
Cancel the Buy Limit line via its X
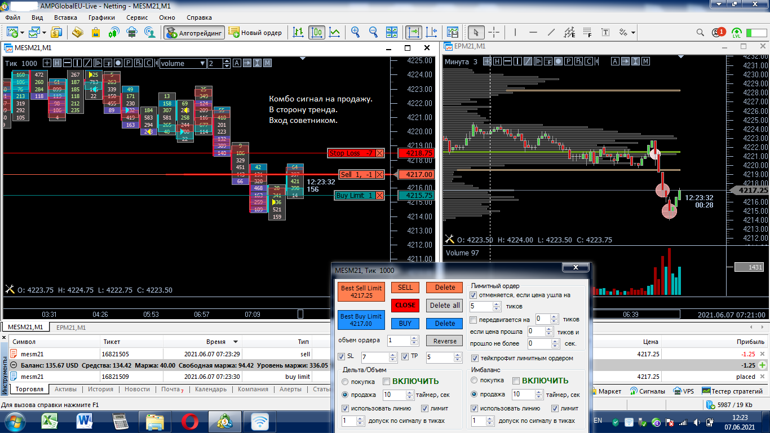click(379, 196)
